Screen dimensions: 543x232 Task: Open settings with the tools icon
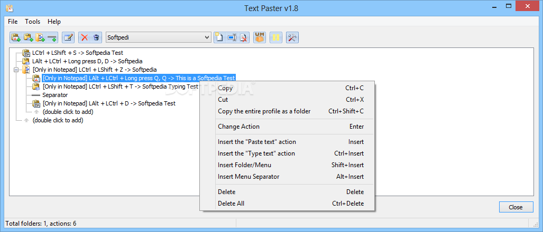pos(292,37)
